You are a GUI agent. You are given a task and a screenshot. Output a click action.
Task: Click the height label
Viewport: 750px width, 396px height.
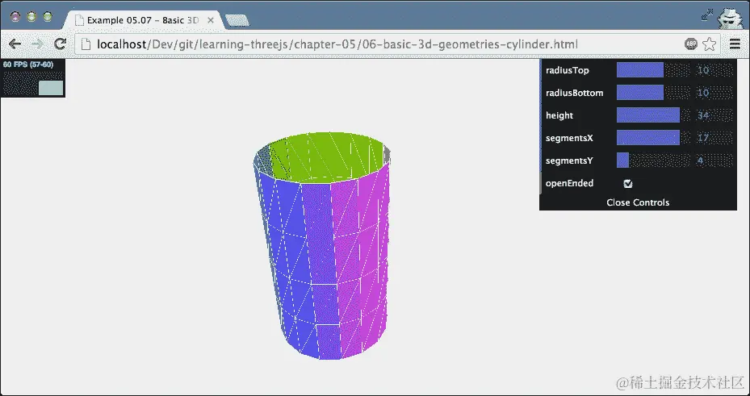coord(559,115)
